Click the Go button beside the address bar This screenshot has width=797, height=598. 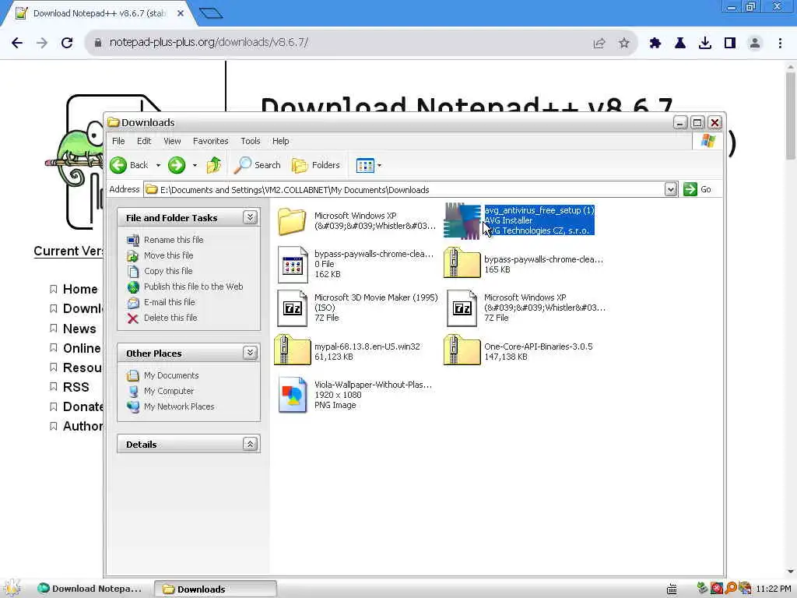697,189
